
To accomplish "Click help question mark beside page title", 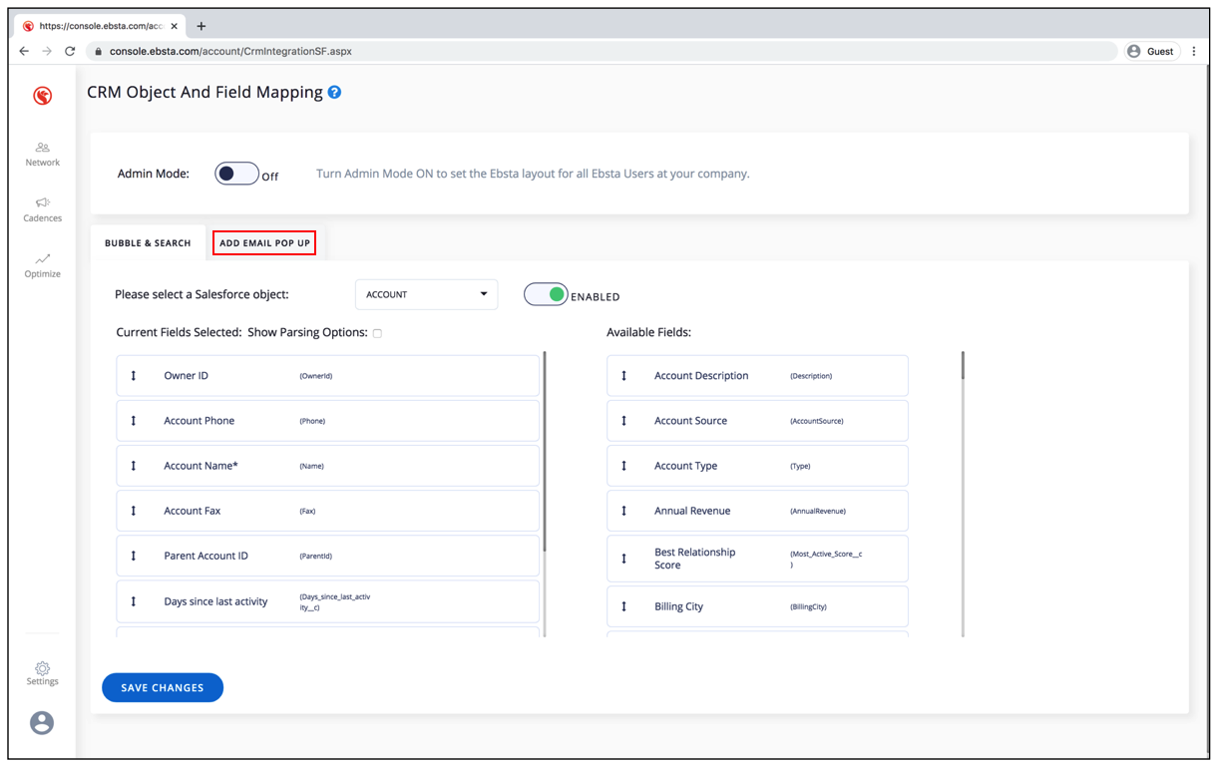I will [335, 93].
